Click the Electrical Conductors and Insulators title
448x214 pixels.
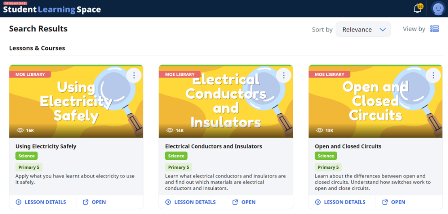click(x=213, y=146)
